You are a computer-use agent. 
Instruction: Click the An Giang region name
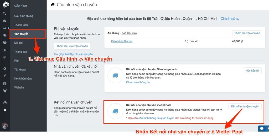[113, 33]
